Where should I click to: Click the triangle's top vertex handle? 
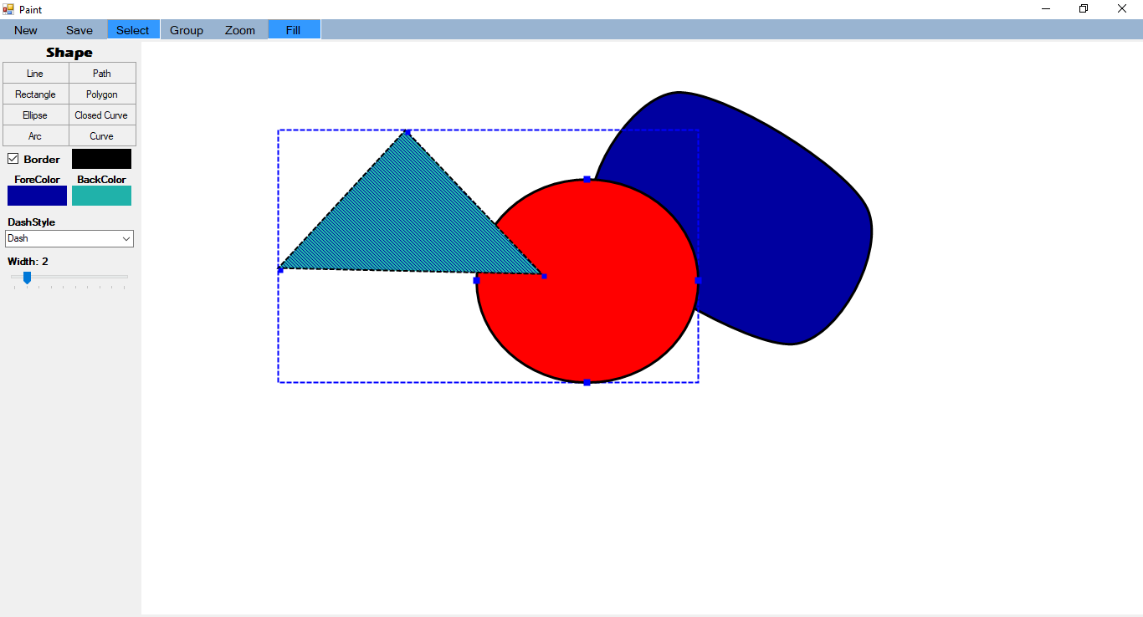point(407,132)
